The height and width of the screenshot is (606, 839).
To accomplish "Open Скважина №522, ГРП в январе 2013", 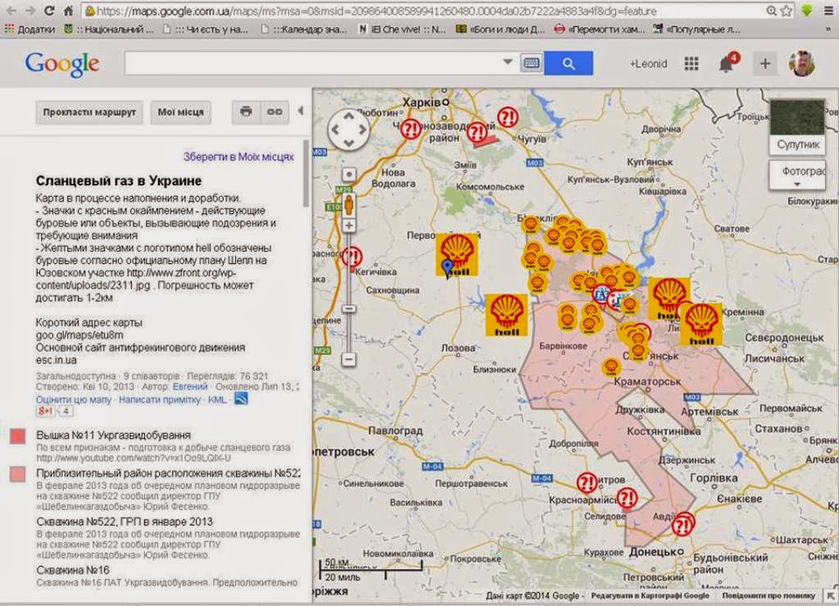I will coord(125,522).
